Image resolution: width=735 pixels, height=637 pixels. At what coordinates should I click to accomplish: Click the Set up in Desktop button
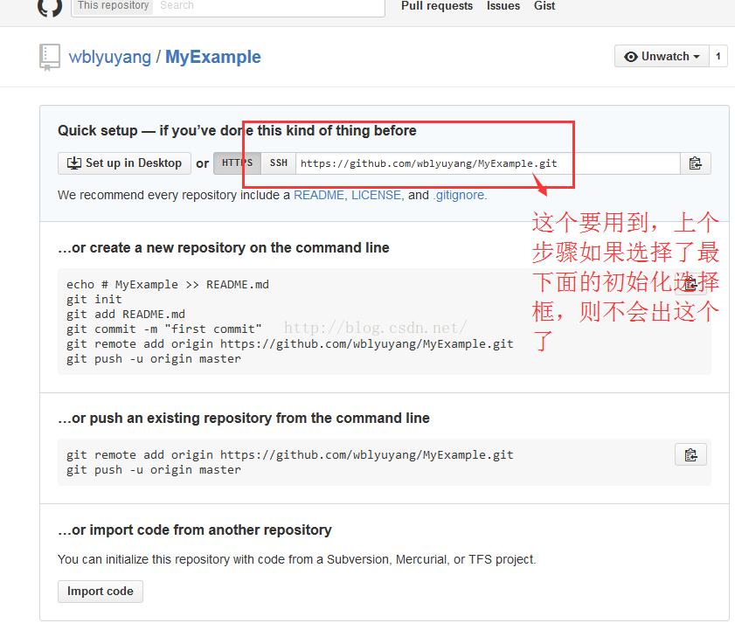(x=124, y=163)
